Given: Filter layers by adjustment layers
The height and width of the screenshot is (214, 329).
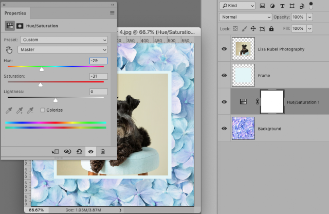Looking at the screenshot, I should click(x=272, y=6).
